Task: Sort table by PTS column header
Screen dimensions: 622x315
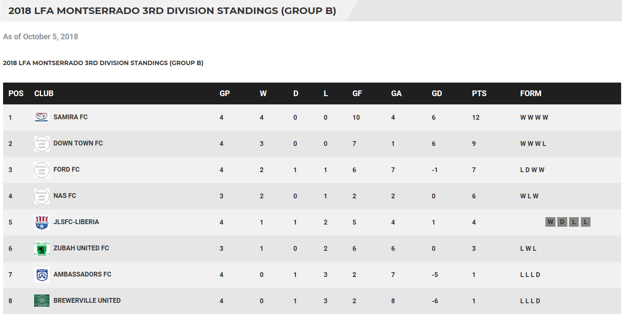Action: point(479,93)
